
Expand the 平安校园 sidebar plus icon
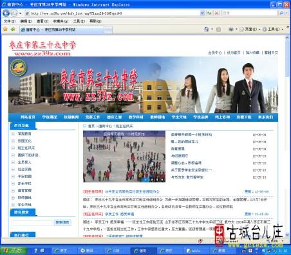[13, 177]
